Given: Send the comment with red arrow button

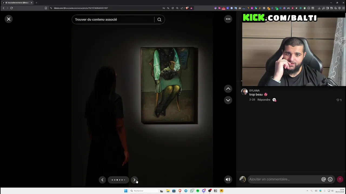Looking at the screenshot, I should click(340, 179).
